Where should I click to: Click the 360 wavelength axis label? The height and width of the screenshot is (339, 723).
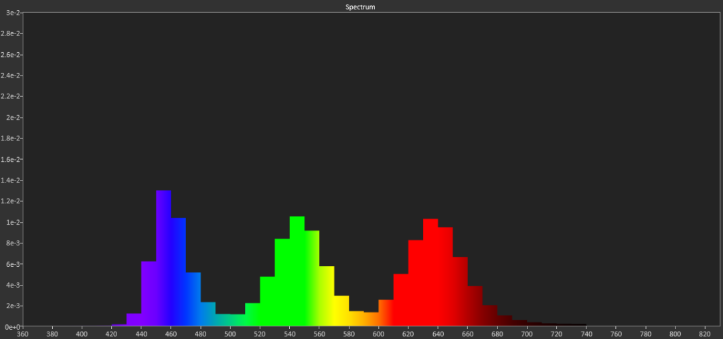tap(23, 334)
